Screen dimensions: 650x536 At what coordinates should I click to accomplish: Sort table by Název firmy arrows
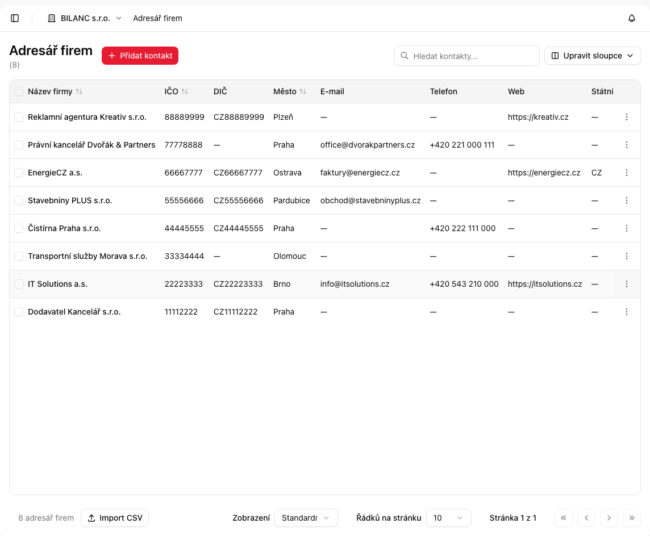coord(79,91)
